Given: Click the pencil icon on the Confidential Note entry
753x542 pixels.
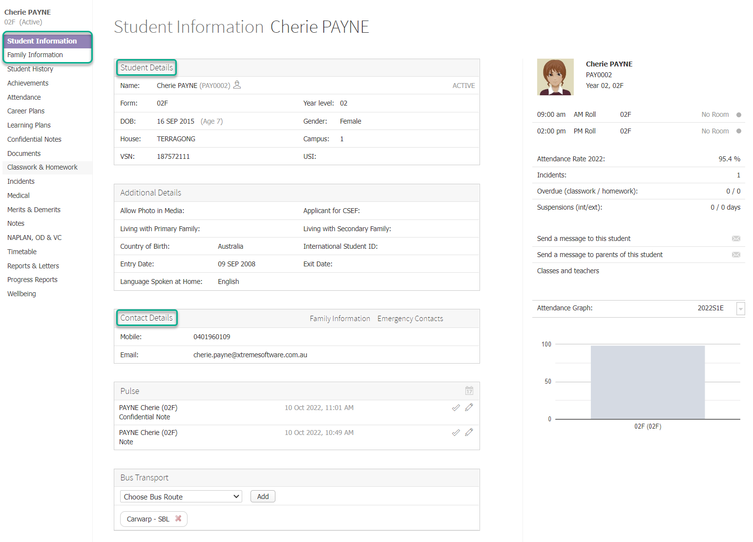Looking at the screenshot, I should point(469,407).
